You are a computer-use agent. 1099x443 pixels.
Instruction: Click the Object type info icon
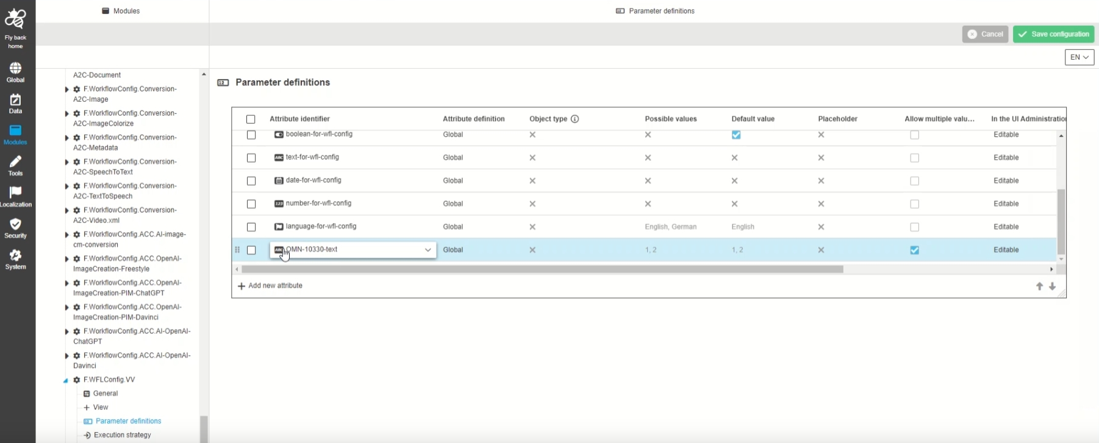(x=575, y=119)
